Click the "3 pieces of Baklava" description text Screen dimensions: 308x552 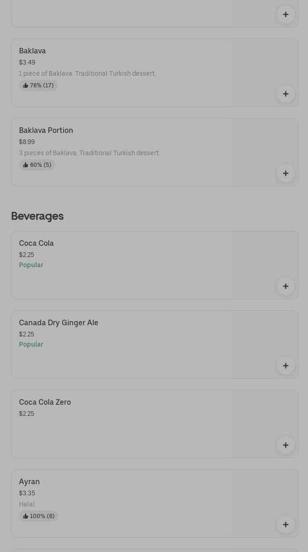89,153
